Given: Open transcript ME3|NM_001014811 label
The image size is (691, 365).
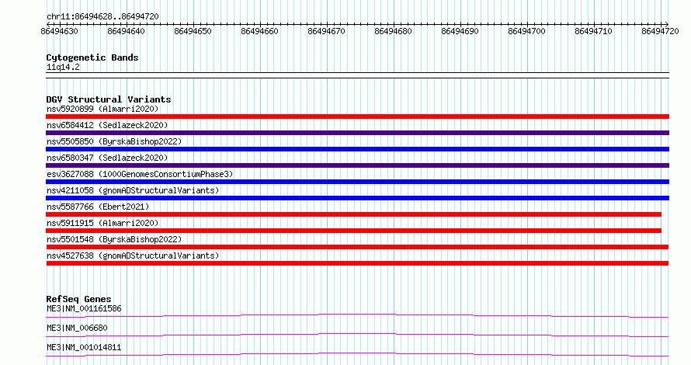Looking at the screenshot, I should 84,347.
